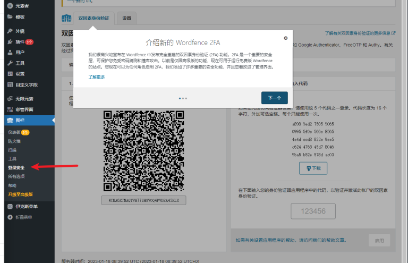Screen dimensions: 408x263
Task: Click the 折叠菜单 collapse arrow icon
Action: point(10,217)
